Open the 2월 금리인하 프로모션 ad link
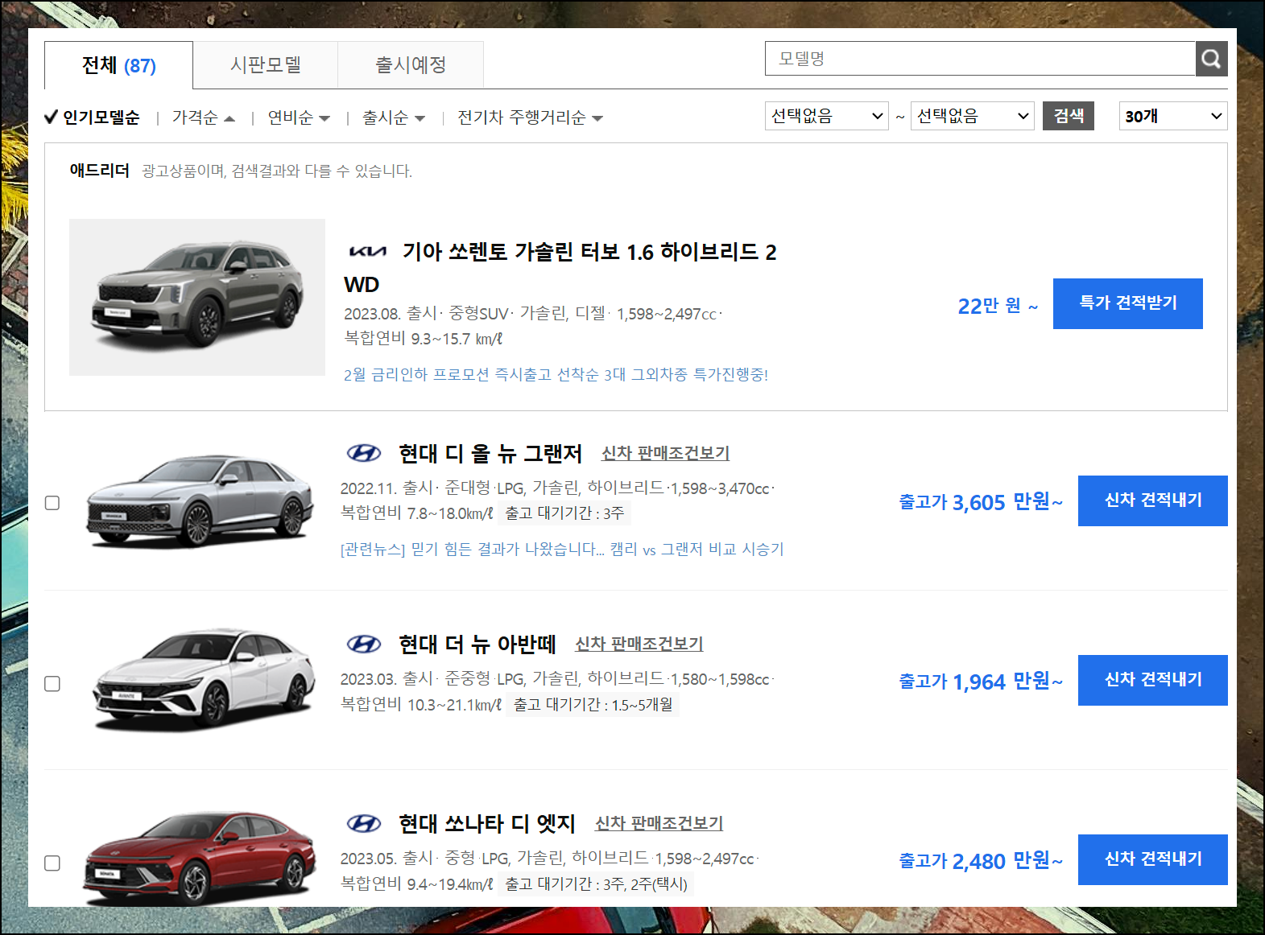The image size is (1265, 935). tap(556, 375)
